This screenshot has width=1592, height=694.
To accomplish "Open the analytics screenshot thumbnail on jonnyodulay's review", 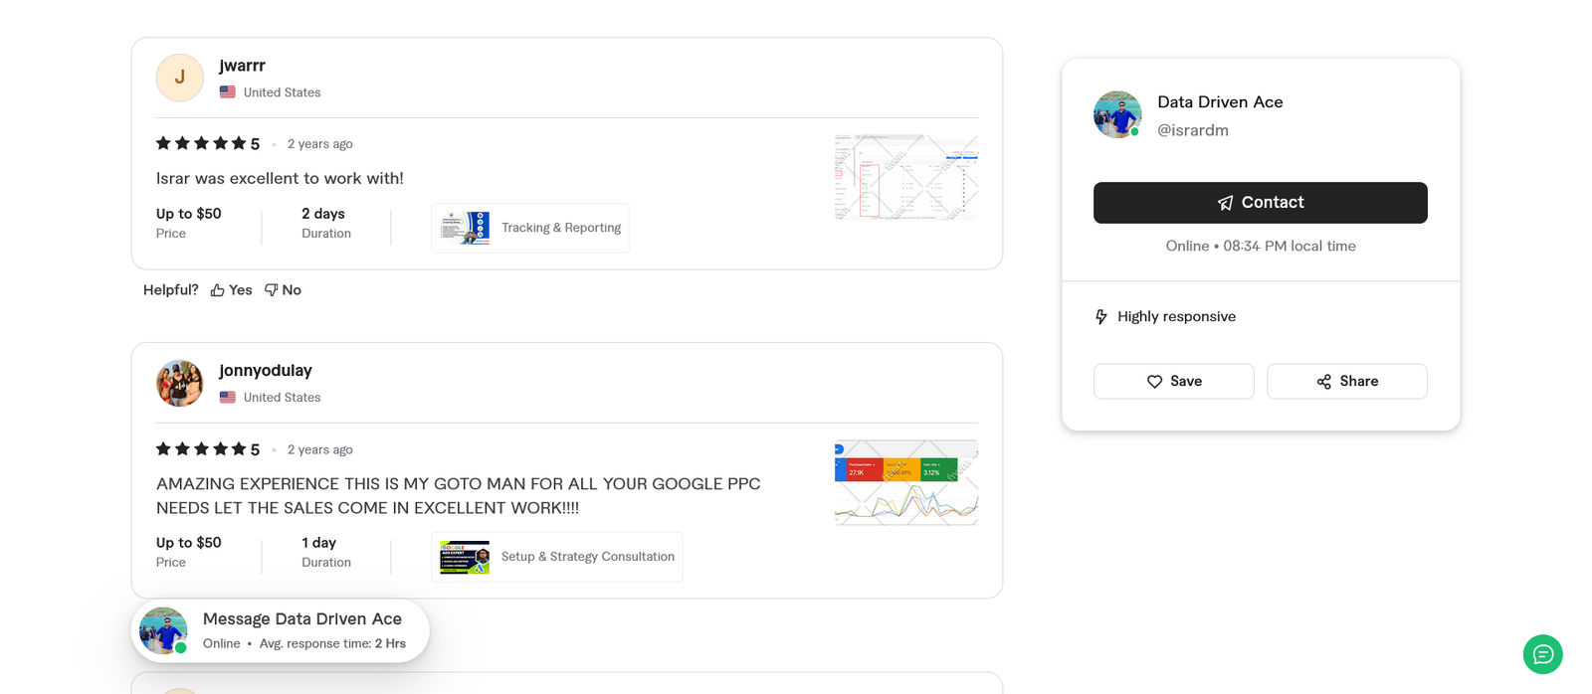I will (x=905, y=482).
